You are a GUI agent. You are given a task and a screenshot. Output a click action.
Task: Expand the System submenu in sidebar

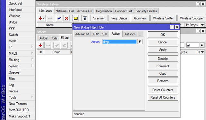click(32, 66)
